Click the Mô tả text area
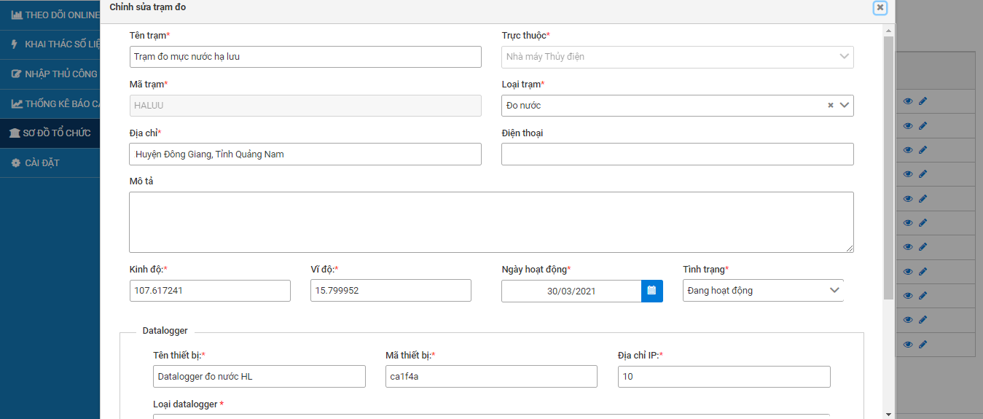This screenshot has height=419, width=983. [490, 222]
